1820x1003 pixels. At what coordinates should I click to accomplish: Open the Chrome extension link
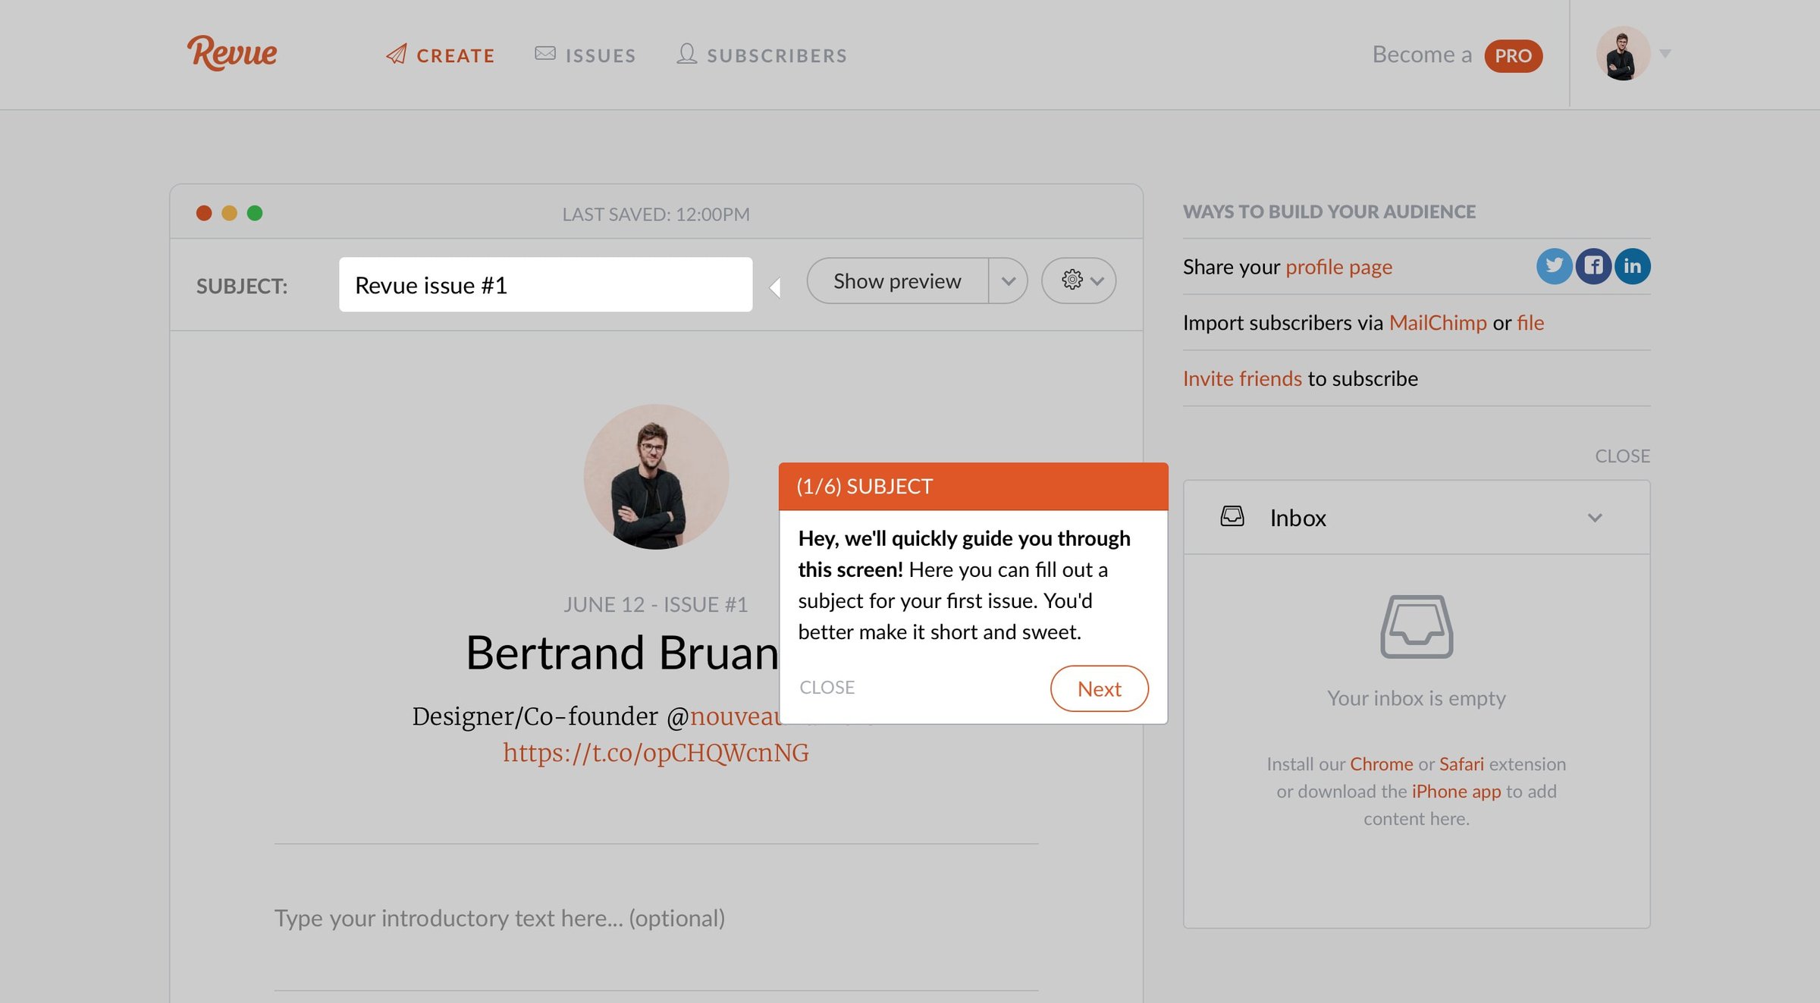click(x=1381, y=764)
